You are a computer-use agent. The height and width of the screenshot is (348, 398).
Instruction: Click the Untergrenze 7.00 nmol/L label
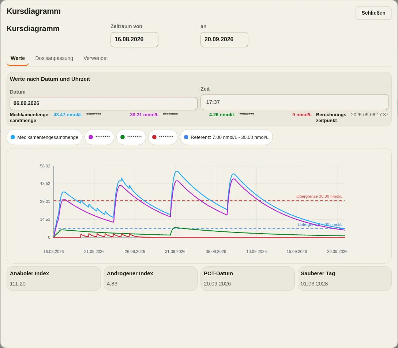click(320, 224)
